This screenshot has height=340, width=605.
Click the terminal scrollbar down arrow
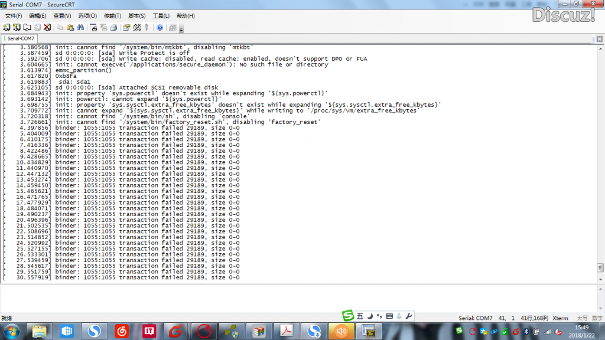tap(600, 279)
